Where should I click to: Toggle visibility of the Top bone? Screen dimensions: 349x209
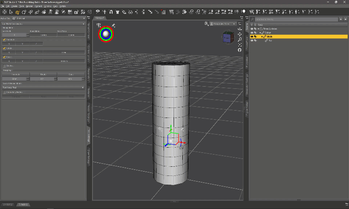252,40
